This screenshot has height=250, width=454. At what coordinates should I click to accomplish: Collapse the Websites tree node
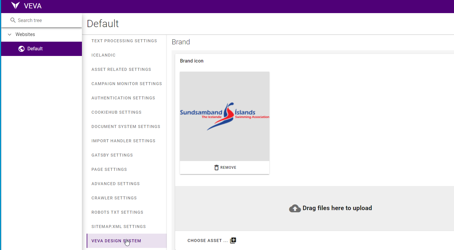tap(10, 35)
